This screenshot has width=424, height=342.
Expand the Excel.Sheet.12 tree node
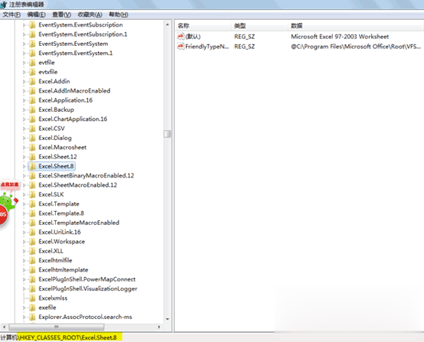24,157
